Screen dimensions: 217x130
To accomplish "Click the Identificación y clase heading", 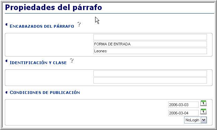I will coord(38,63).
